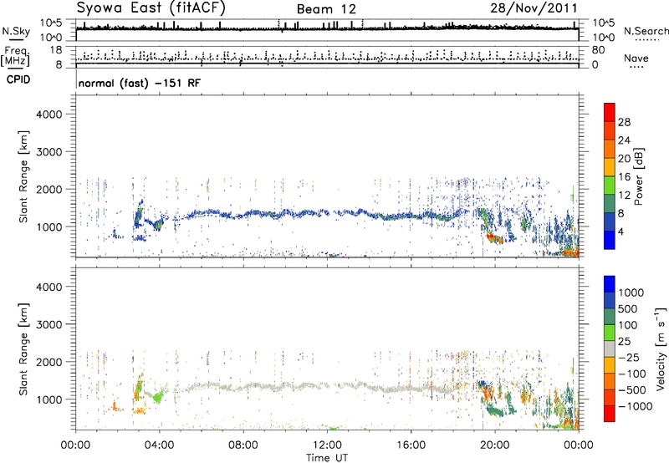Click the Nave axis value '80'

click(x=598, y=50)
